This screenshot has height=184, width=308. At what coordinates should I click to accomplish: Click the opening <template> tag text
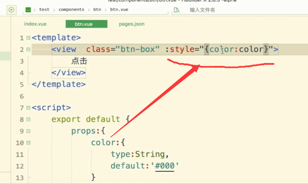point(57,37)
